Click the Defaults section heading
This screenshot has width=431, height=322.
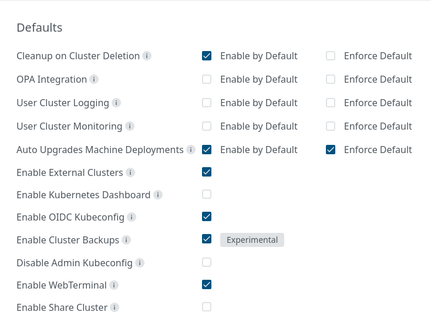pos(39,28)
